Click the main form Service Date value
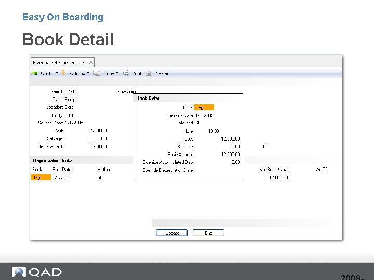Image resolution: width=374 pixels, height=280 pixels. 74,123
